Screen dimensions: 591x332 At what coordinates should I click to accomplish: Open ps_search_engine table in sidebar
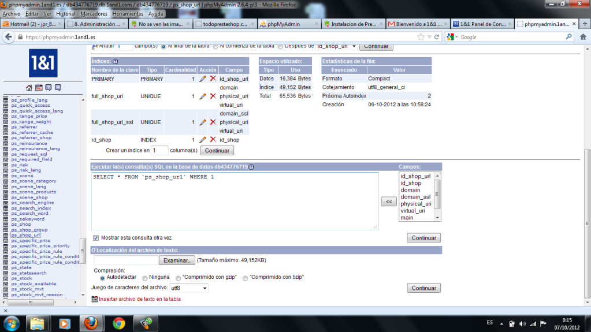(x=32, y=202)
